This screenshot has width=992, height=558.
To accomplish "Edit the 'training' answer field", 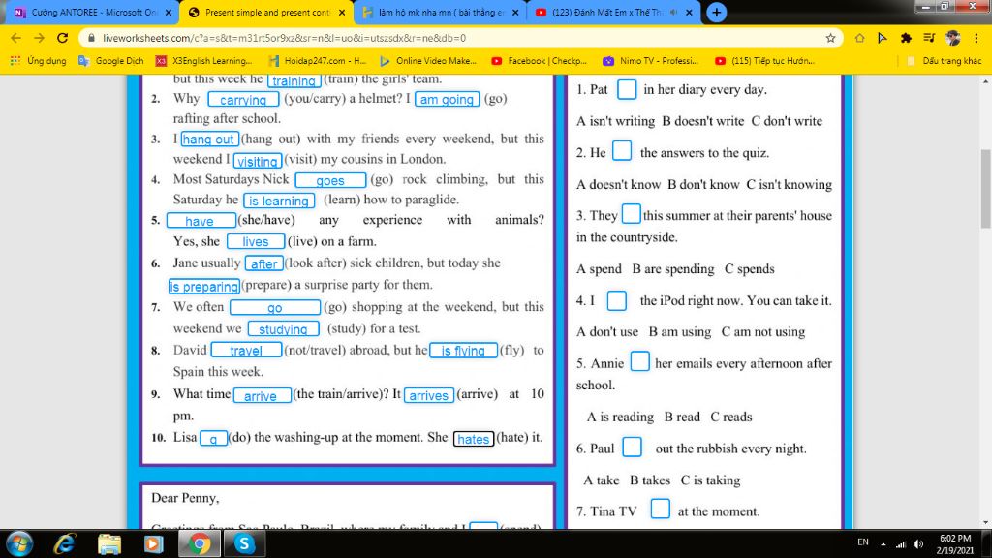I will 294,80.
